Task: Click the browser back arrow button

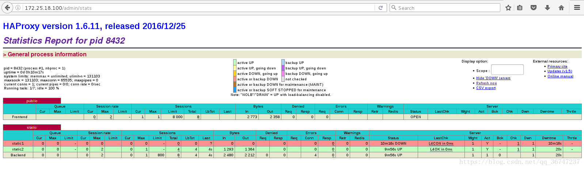Action: tap(7, 8)
